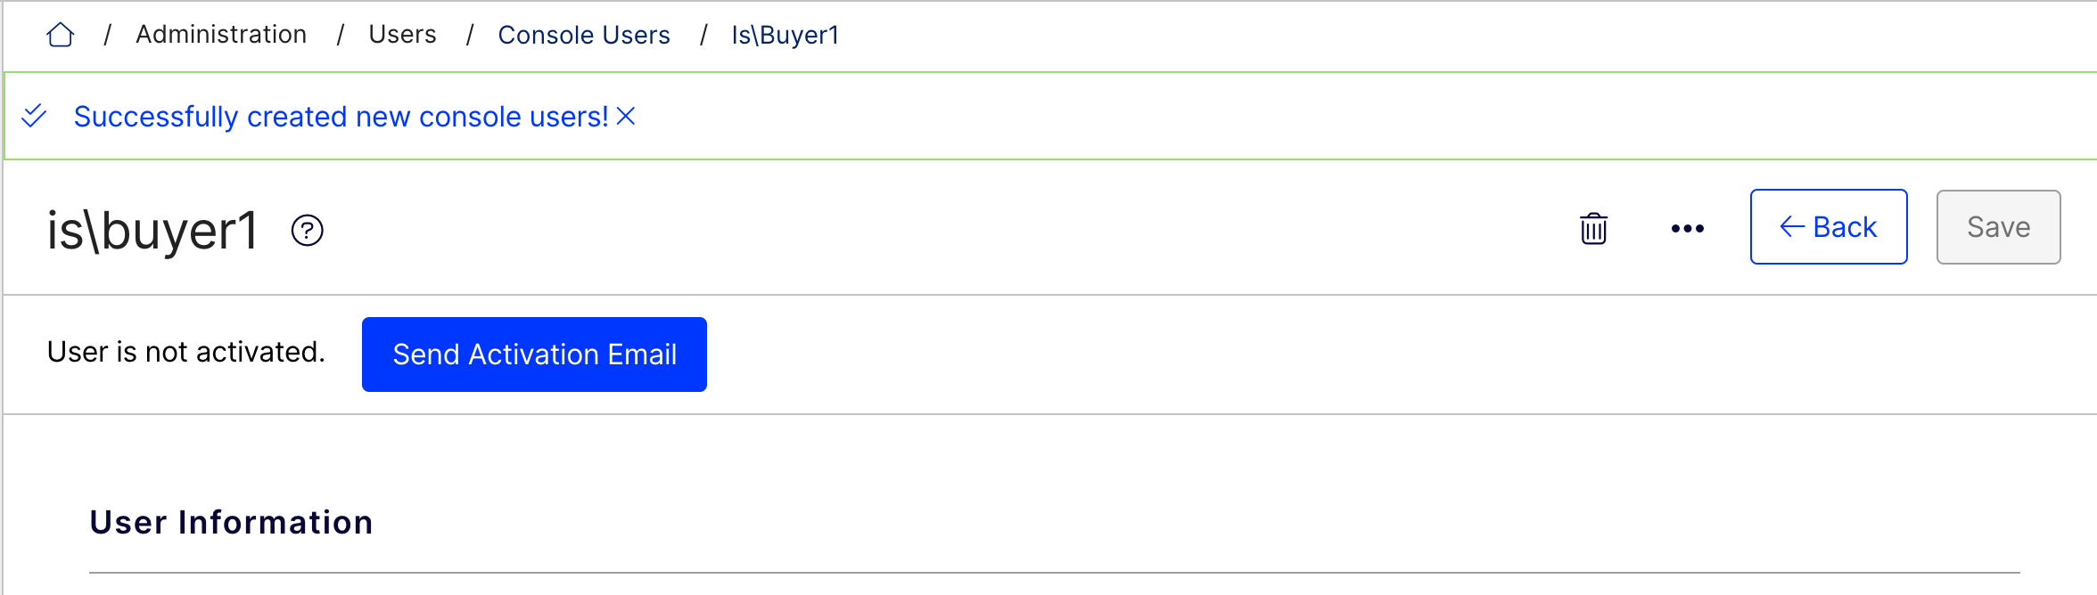2097x595 pixels.
Task: Select the User Information section heading
Action: coord(231,523)
